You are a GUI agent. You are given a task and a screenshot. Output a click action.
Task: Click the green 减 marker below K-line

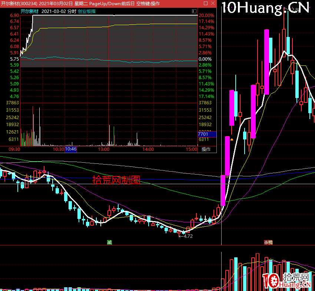tap(109, 243)
